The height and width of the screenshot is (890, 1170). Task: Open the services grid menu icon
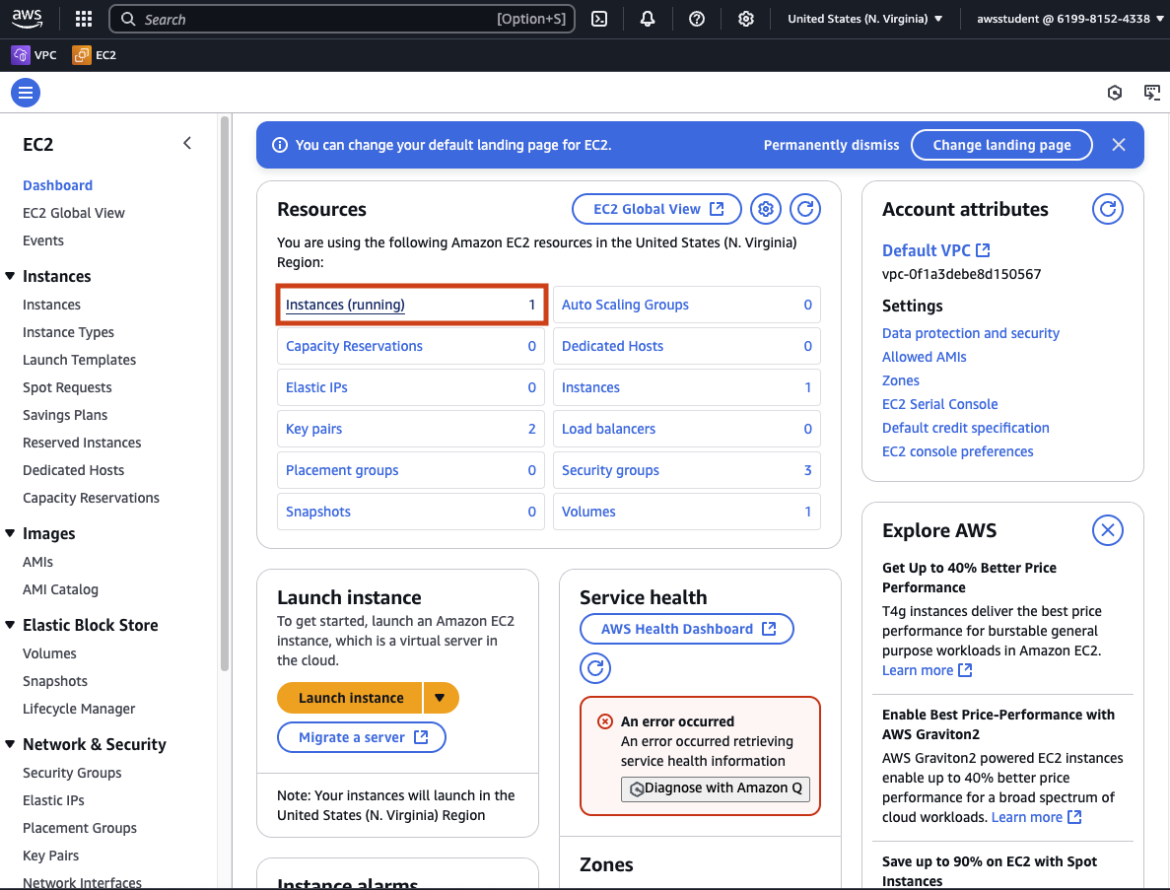(x=84, y=19)
